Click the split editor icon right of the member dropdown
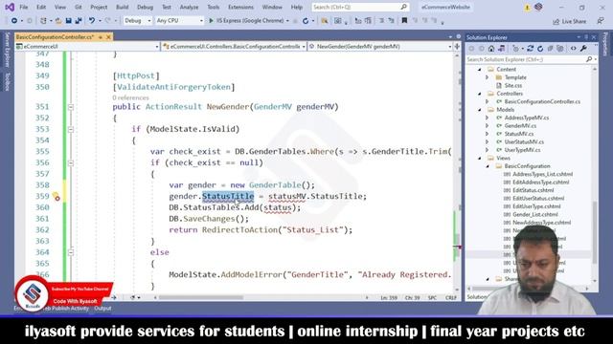Viewport: 613px width, 344px height. 457,47
